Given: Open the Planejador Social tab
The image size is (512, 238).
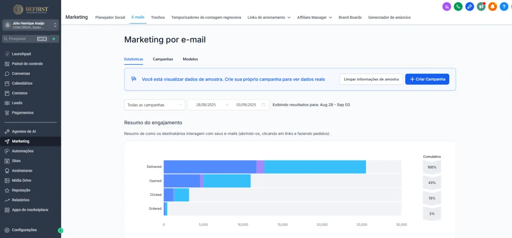Looking at the screenshot, I should pos(111,17).
